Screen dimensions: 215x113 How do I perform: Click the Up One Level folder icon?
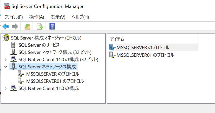(27, 26)
